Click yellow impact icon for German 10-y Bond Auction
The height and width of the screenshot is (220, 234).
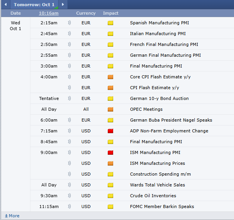coord(110,98)
